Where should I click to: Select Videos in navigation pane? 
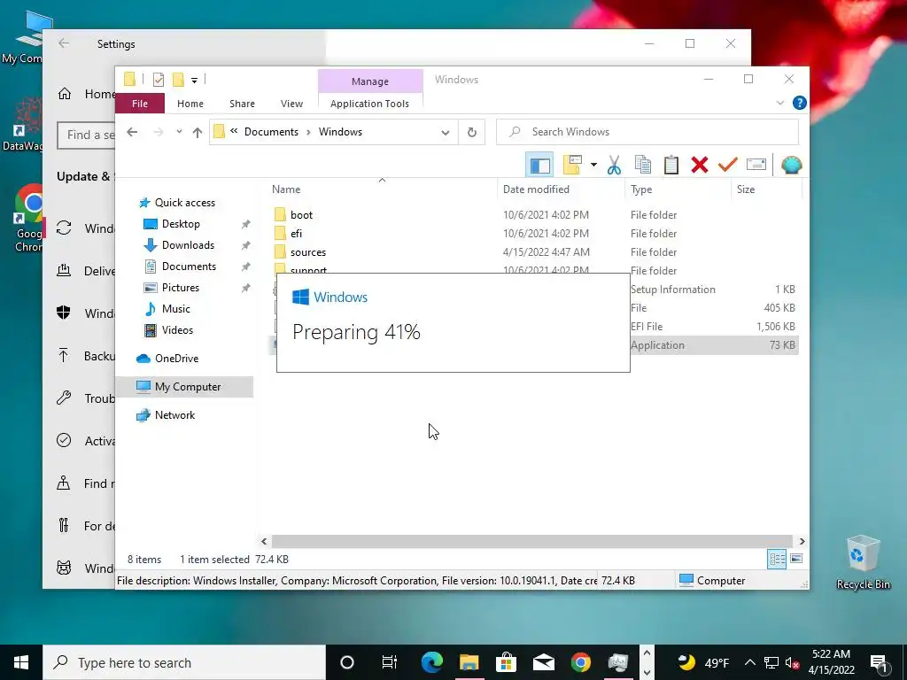177,330
